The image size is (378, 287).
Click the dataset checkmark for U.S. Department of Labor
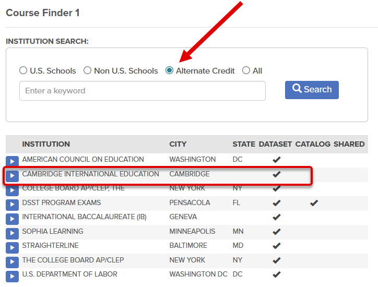[277, 274]
